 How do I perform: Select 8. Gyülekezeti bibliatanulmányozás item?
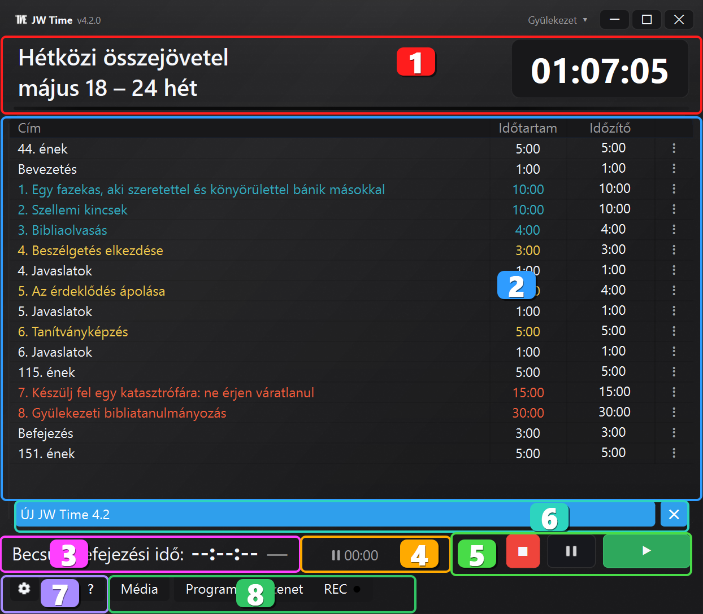pos(122,413)
